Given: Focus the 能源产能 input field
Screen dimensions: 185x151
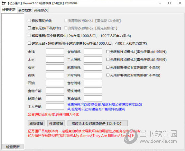Looking at the screenshot, I should tap(55, 99).
